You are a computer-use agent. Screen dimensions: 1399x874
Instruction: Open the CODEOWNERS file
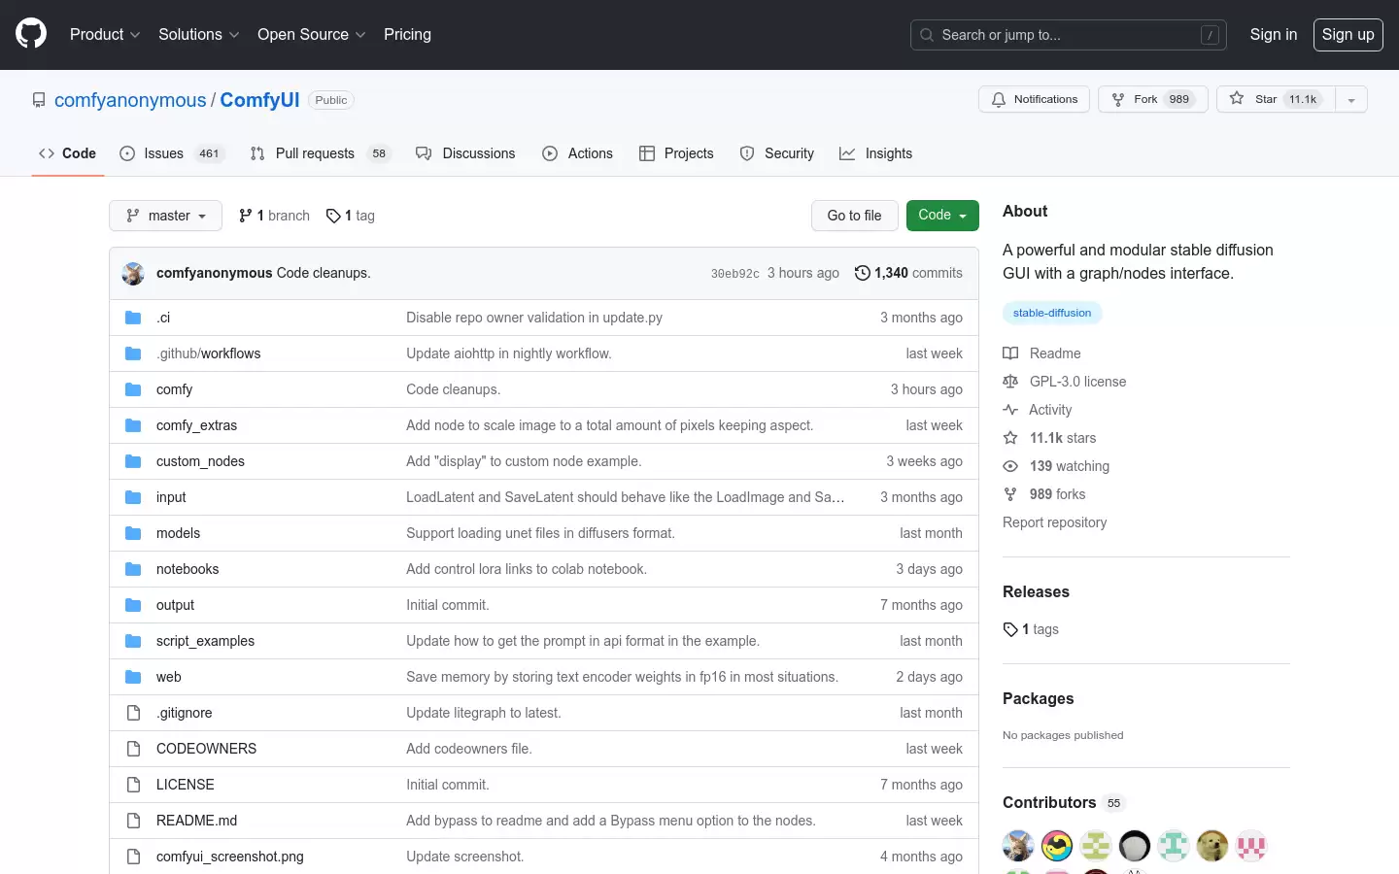pyautogui.click(x=206, y=749)
